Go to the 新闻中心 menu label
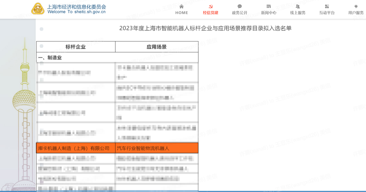366x192 pixels. click(269, 13)
